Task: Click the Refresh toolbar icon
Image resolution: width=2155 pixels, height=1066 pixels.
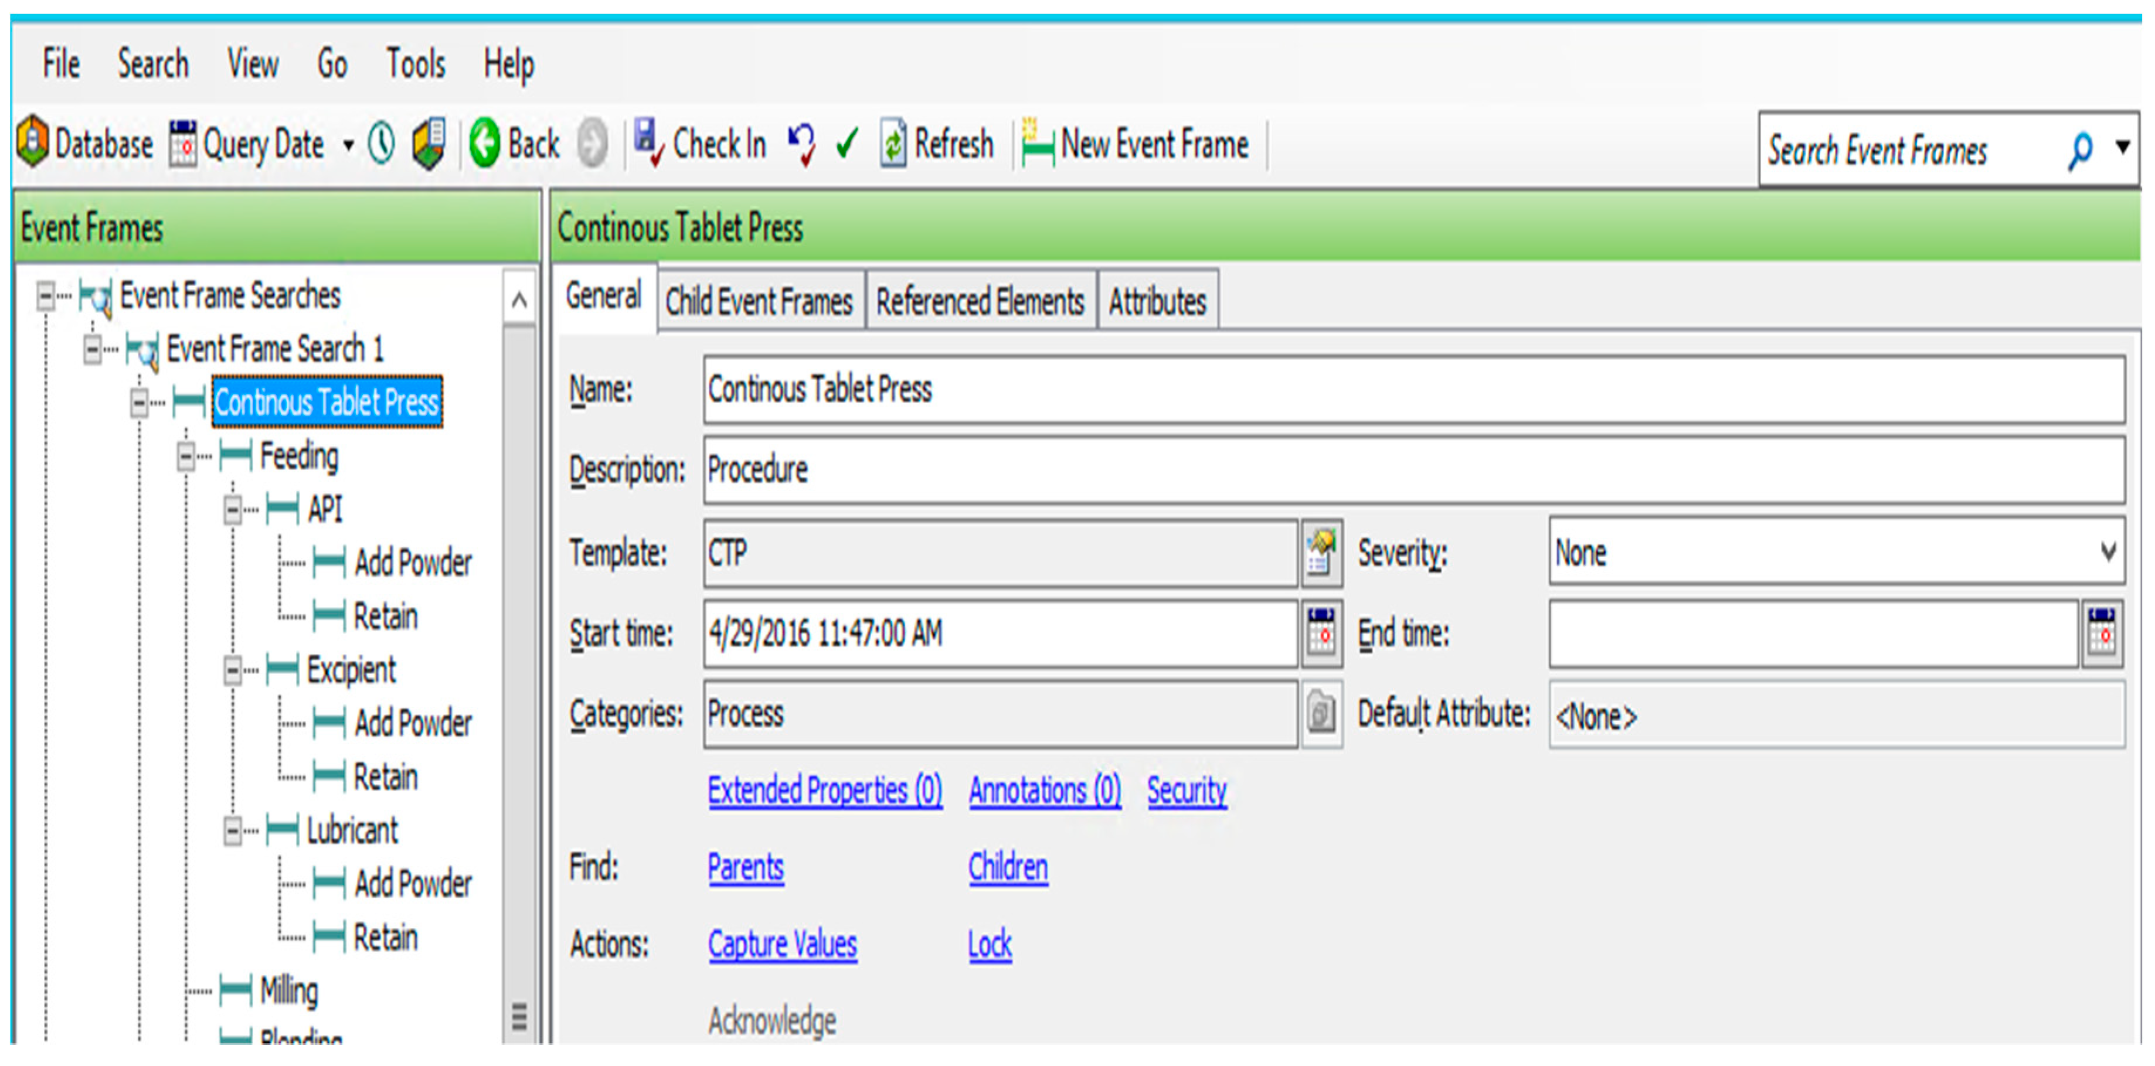Action: pyautogui.click(x=893, y=144)
